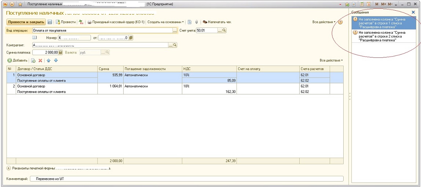
Task: Expand Реквизиты печатной формы section
Action: [8, 168]
